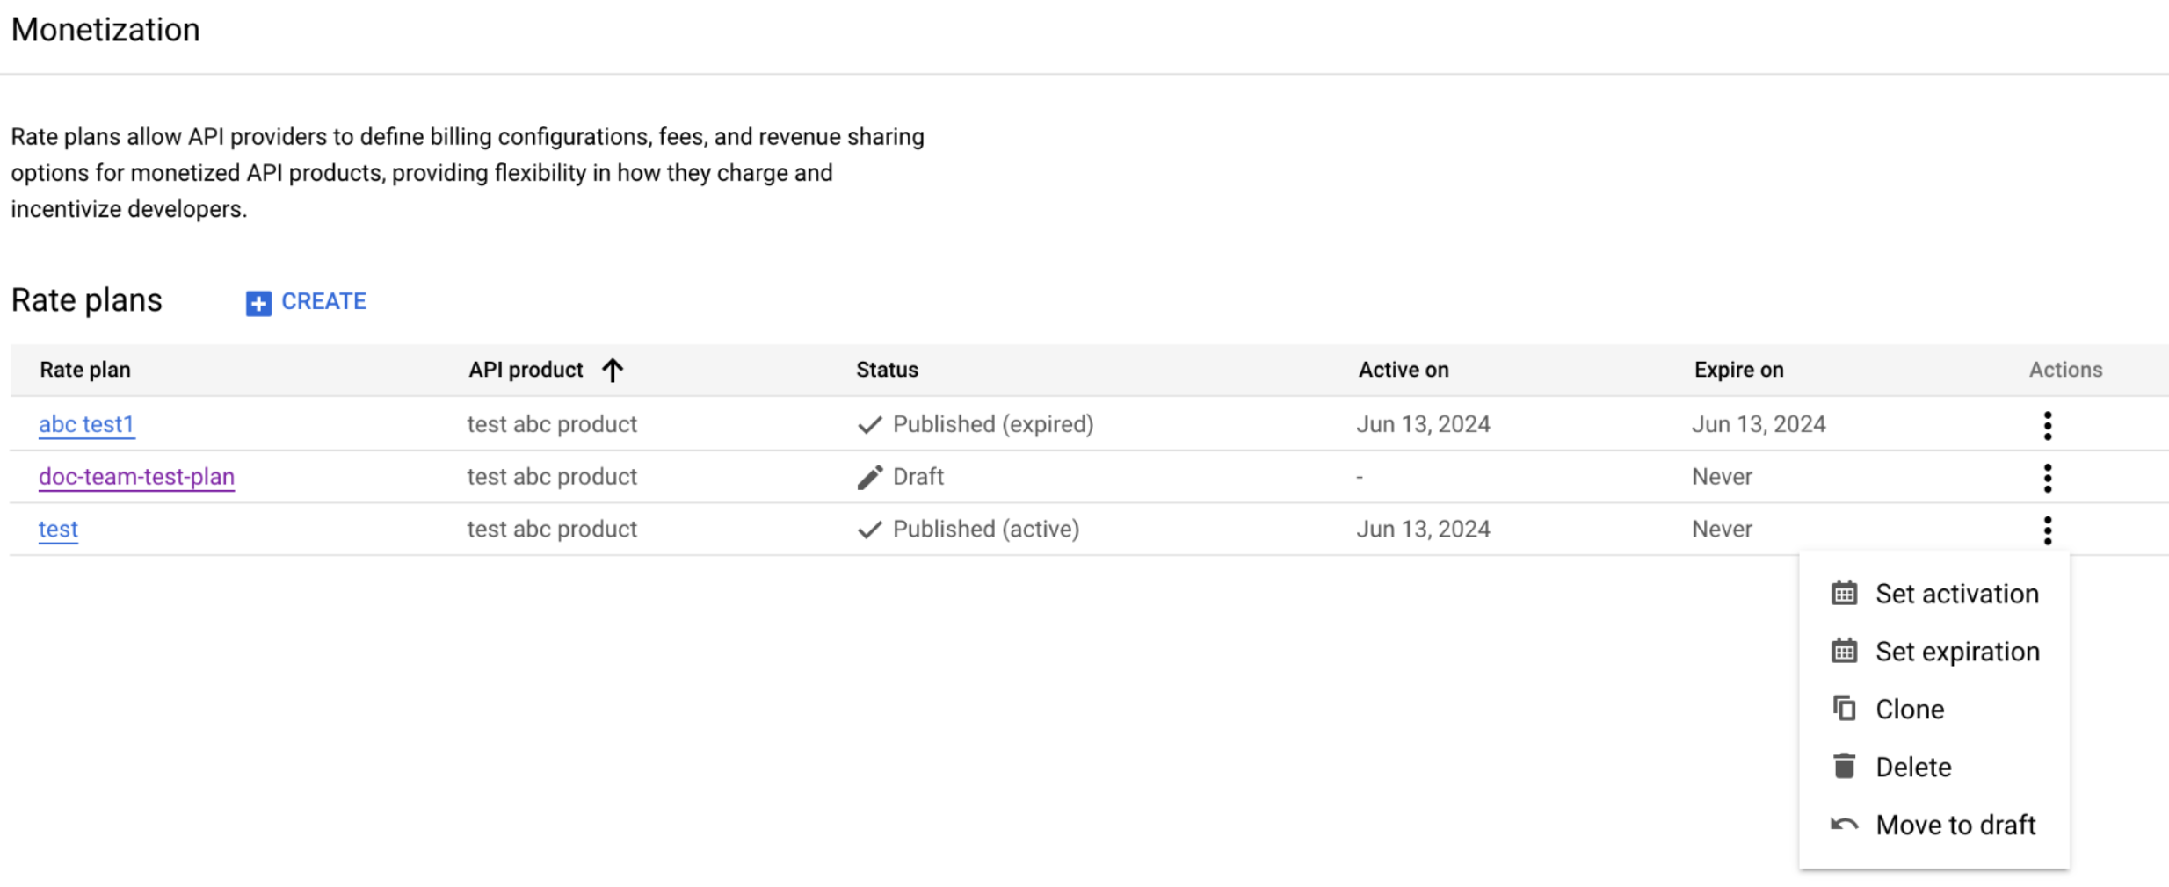The width and height of the screenshot is (2169, 887).
Task: Open the test rate plan
Action: [x=57, y=529]
